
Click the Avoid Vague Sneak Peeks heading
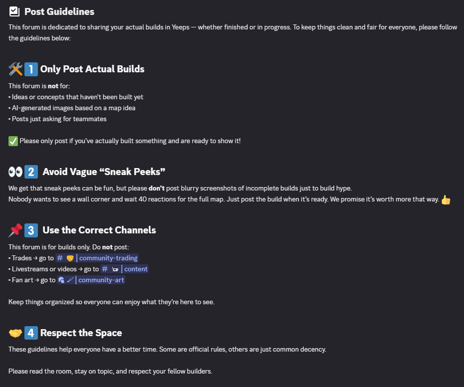104,172
